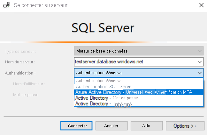The image size is (207, 135).
Task: Expand settings with Options button
Action: 184,126
